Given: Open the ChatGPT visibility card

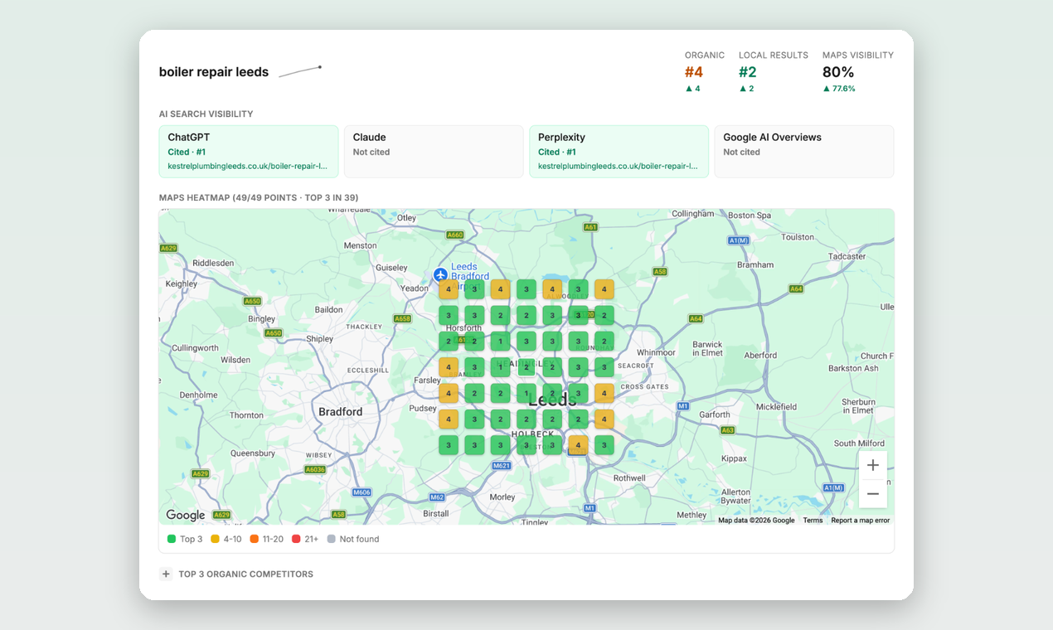Looking at the screenshot, I should 249,152.
